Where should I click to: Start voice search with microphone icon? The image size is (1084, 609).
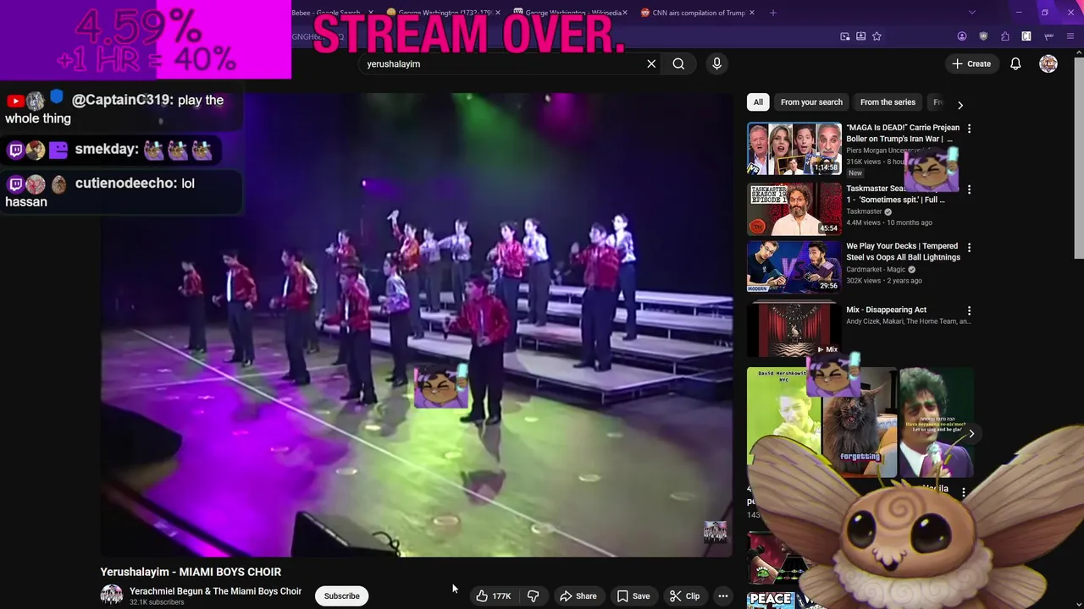[716, 63]
